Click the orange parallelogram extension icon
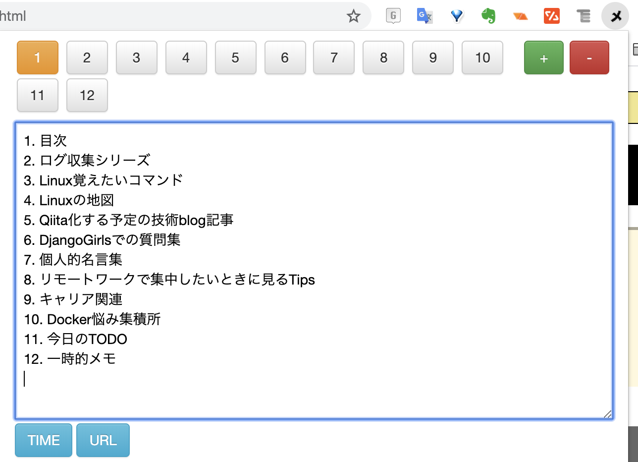Viewport: 638px width, 462px height. click(x=521, y=16)
